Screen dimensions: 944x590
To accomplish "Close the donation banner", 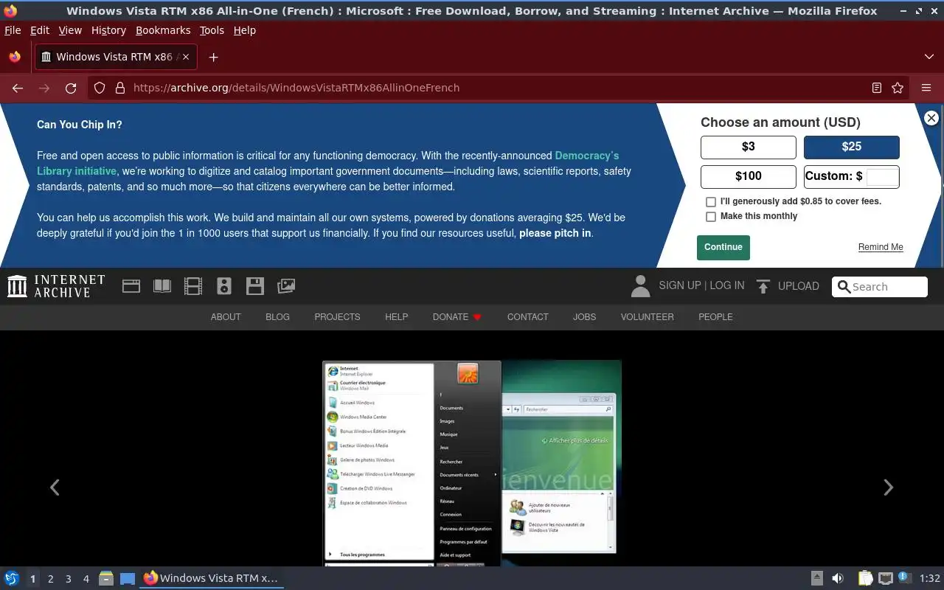I will click(931, 118).
